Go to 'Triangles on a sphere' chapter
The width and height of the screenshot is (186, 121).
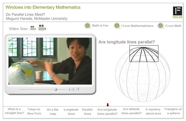[173, 111]
